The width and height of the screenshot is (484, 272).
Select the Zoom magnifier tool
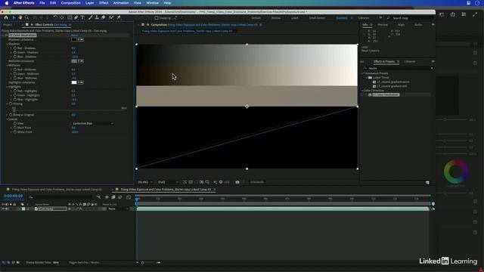pyautogui.click(x=27, y=18)
